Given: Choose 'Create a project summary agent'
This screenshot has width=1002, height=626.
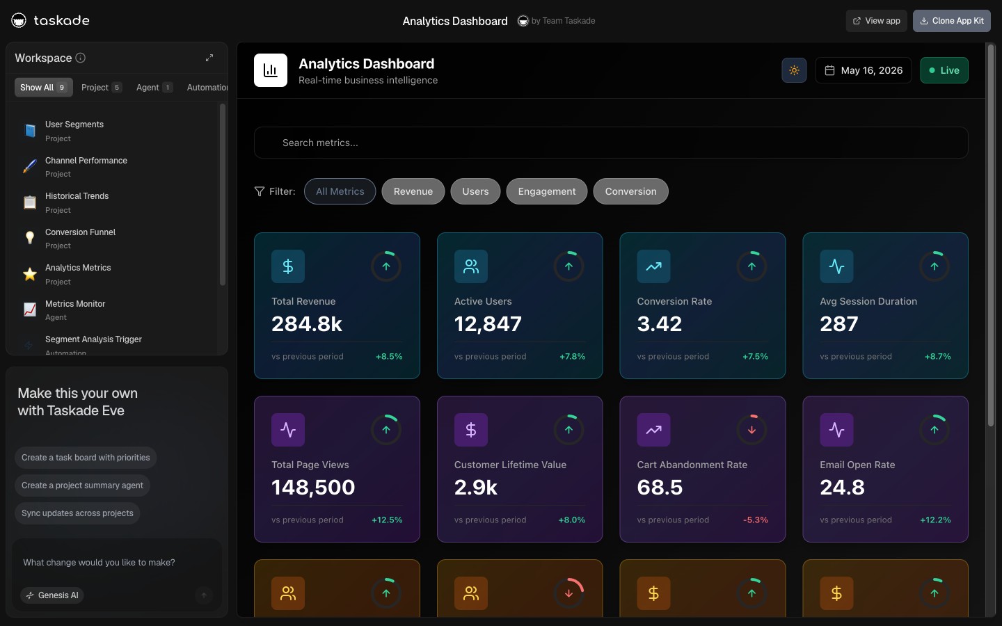Looking at the screenshot, I should [x=82, y=485].
